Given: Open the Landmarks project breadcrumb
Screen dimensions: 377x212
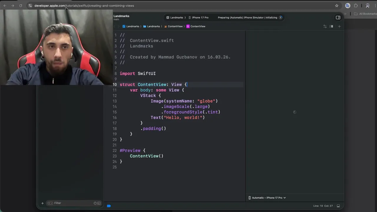Looking at the screenshot, I should point(131,26).
